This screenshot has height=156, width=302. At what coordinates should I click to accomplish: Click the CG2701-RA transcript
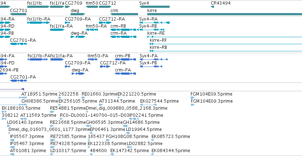[x=18, y=44]
